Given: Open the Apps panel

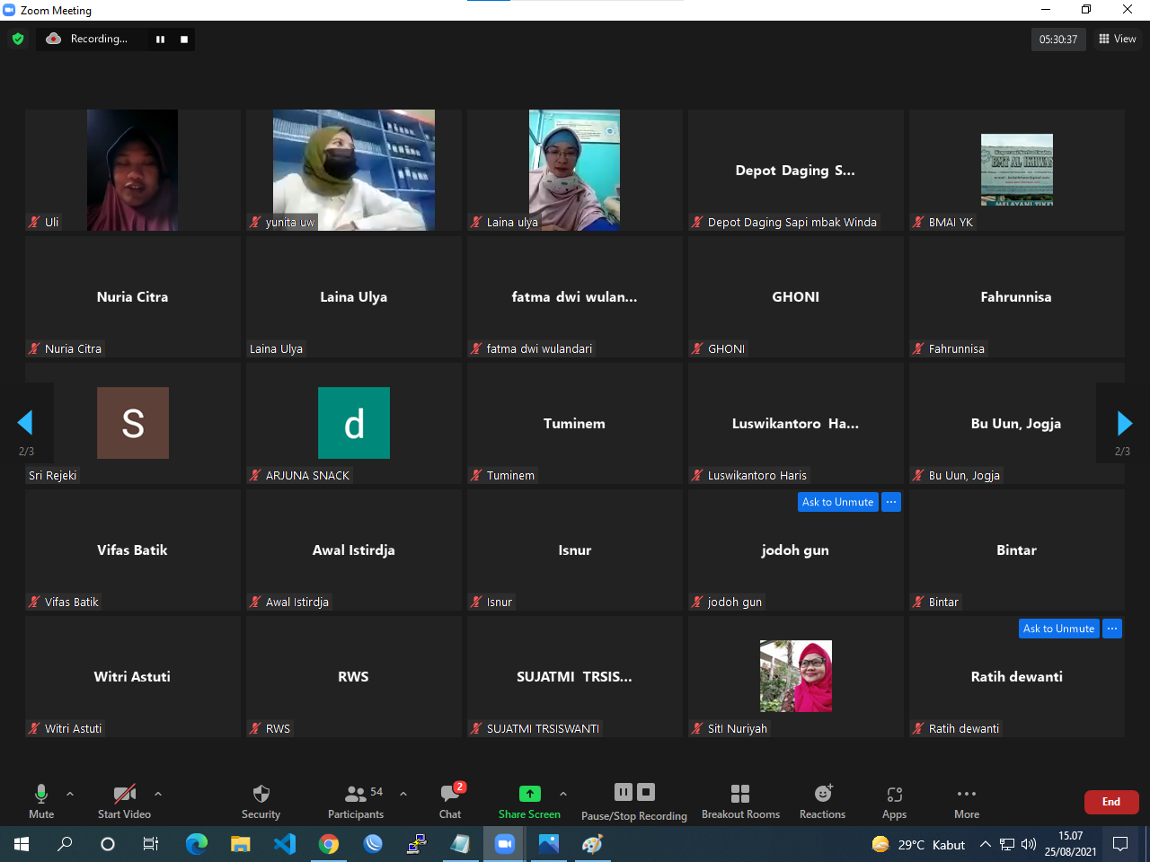Looking at the screenshot, I should tap(894, 801).
